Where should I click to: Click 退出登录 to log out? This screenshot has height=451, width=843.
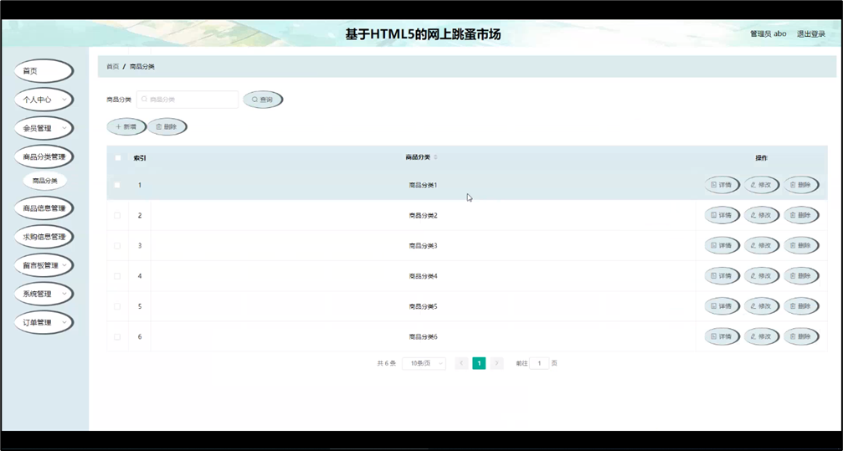(810, 34)
